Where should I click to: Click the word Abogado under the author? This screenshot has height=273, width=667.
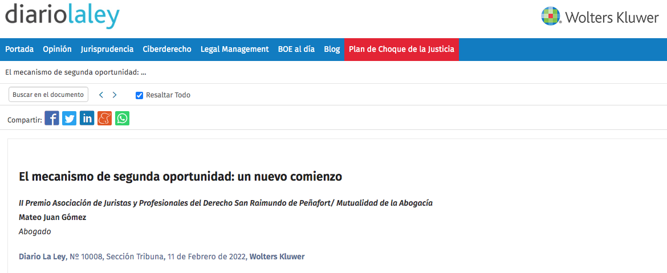click(x=35, y=232)
